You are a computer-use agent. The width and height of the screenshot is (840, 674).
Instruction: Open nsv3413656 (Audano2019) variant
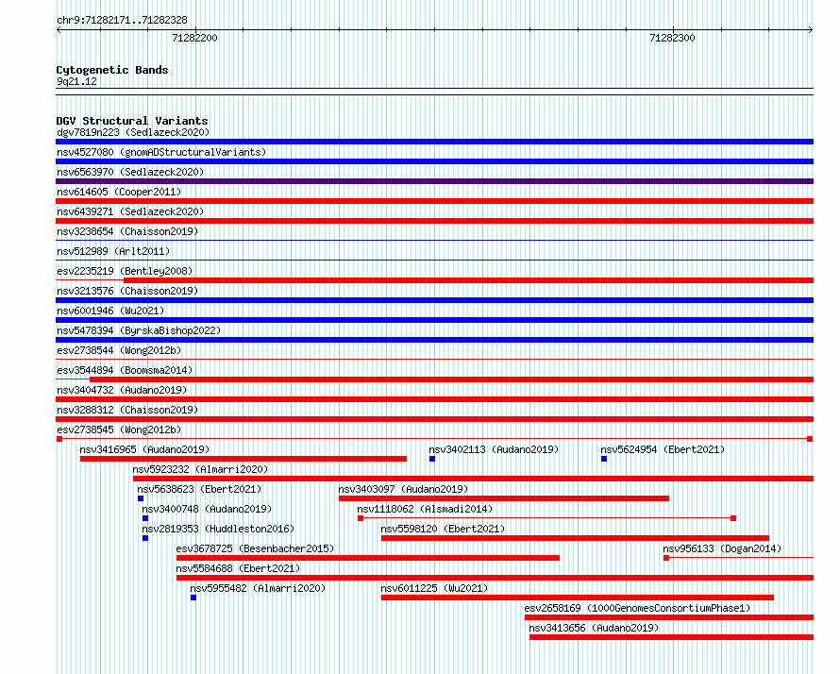tap(594, 628)
